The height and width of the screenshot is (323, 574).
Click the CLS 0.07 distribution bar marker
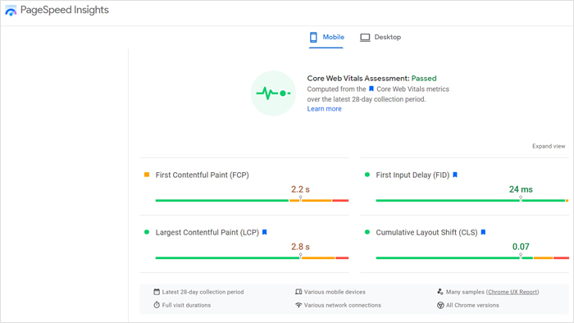click(521, 255)
